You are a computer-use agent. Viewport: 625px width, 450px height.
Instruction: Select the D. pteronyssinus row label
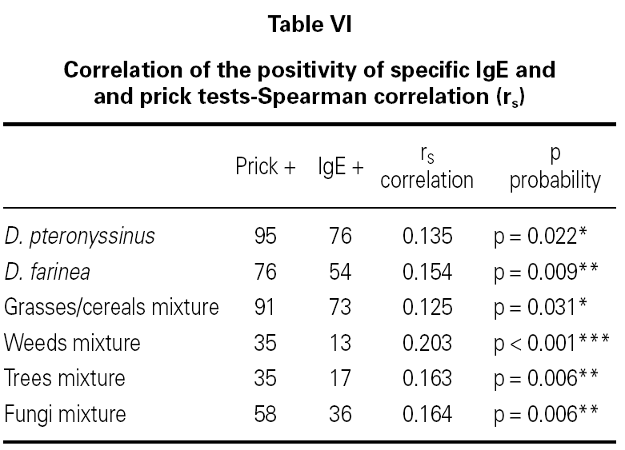click(x=80, y=236)
